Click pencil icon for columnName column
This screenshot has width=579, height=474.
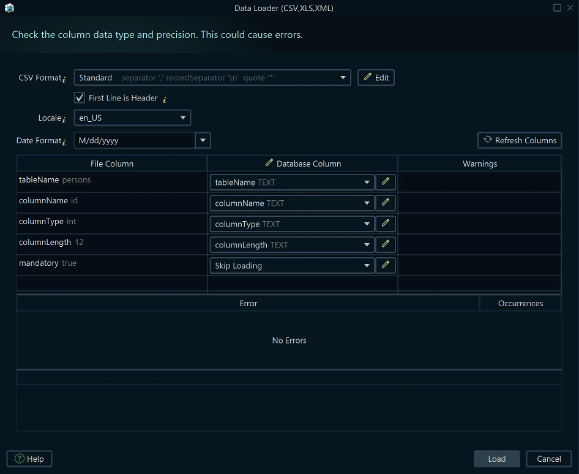point(386,203)
